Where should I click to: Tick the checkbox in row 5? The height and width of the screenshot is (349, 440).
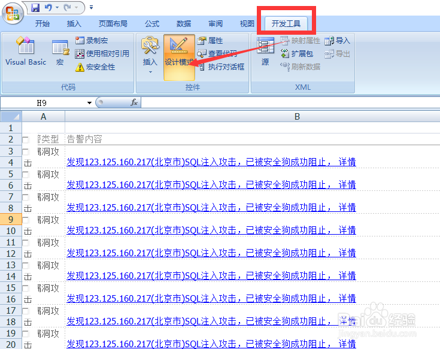[26, 175]
